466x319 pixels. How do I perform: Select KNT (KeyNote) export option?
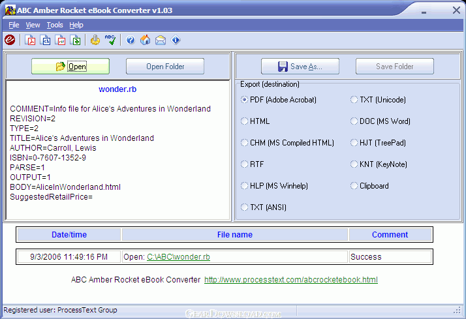379,164
